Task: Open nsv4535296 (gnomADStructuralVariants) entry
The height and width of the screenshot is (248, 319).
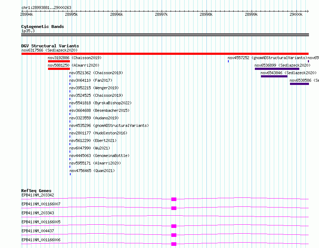Action: coord(109,125)
